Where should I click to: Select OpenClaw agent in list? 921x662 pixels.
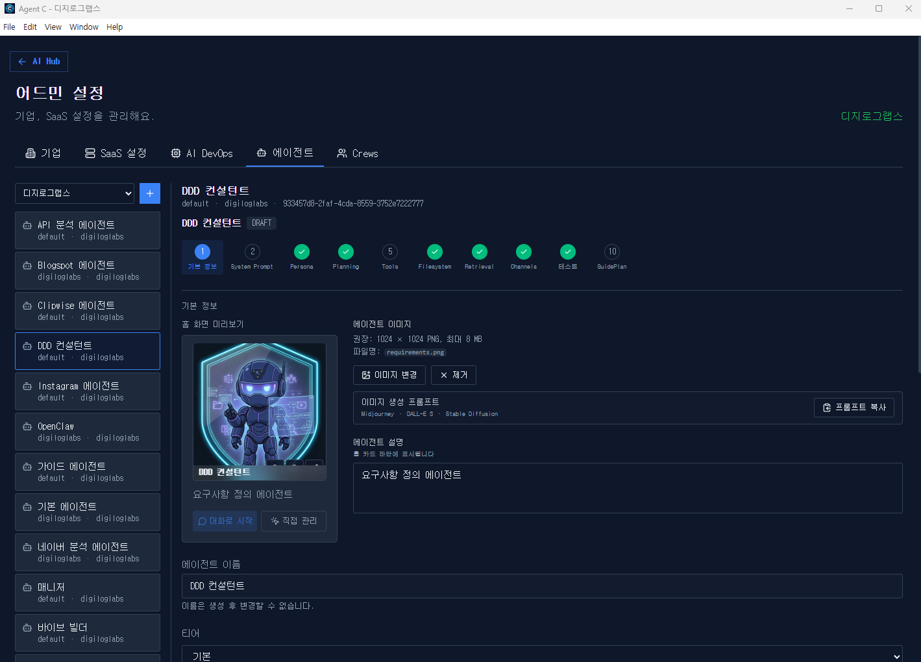88,432
